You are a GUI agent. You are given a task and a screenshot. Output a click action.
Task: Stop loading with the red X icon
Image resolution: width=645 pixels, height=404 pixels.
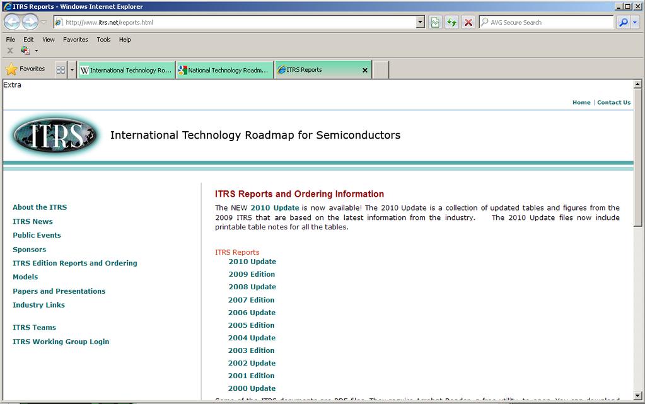468,22
